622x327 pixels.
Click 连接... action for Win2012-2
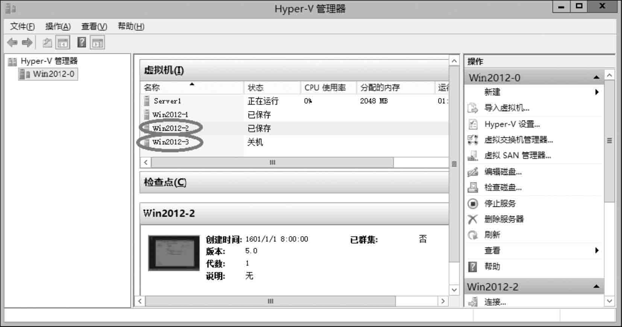[x=495, y=302]
